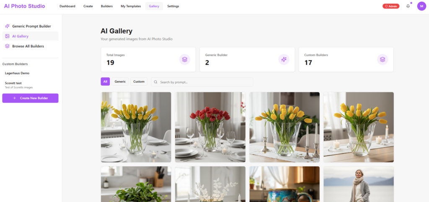Switch to the My Templates tab
Image resolution: width=429 pixels, height=202 pixels.
(x=131, y=6)
